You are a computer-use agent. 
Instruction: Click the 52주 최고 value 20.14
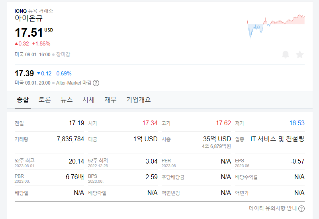point(76,161)
